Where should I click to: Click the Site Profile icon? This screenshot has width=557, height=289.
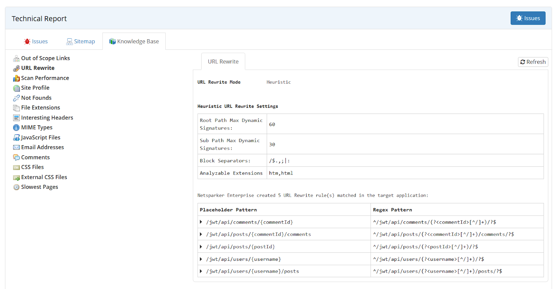tap(16, 88)
